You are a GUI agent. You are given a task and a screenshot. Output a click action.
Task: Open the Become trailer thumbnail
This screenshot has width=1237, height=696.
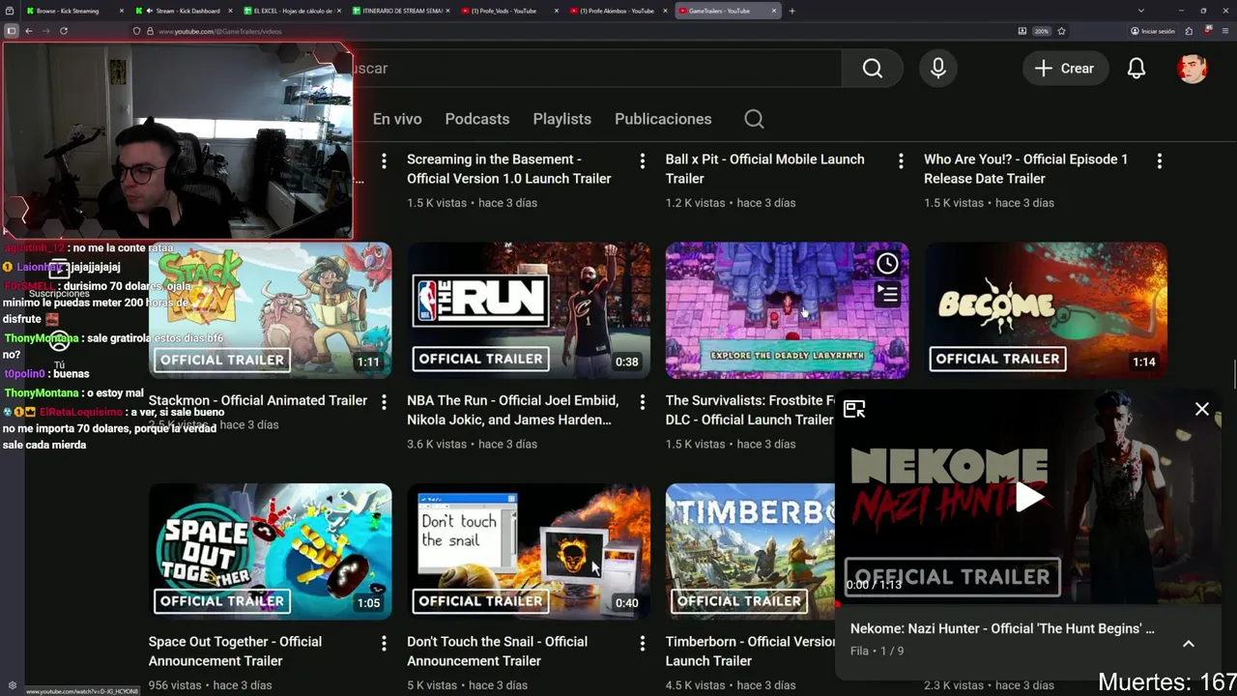[x=1046, y=310]
